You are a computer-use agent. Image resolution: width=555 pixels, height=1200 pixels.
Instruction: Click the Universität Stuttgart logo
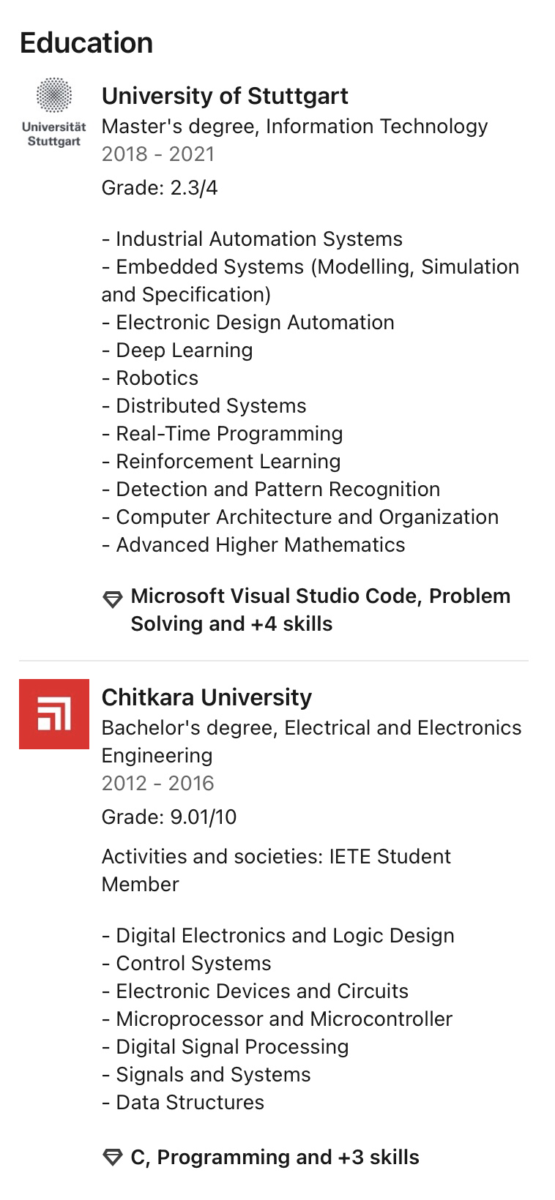(54, 112)
